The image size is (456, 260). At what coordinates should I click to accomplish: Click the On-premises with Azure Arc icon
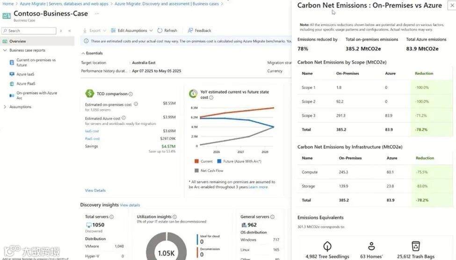coord(12,95)
